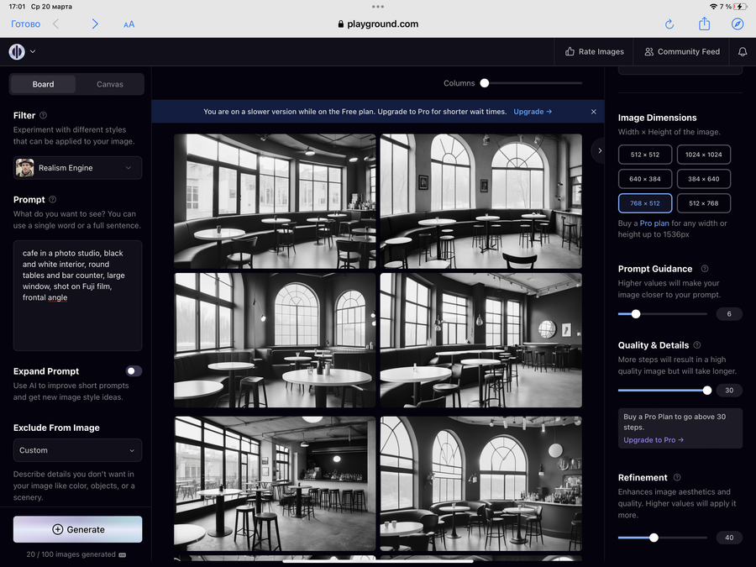Viewport: 756px width, 567px height.
Task: Collapse the right settings panel arrow
Action: [x=598, y=150]
